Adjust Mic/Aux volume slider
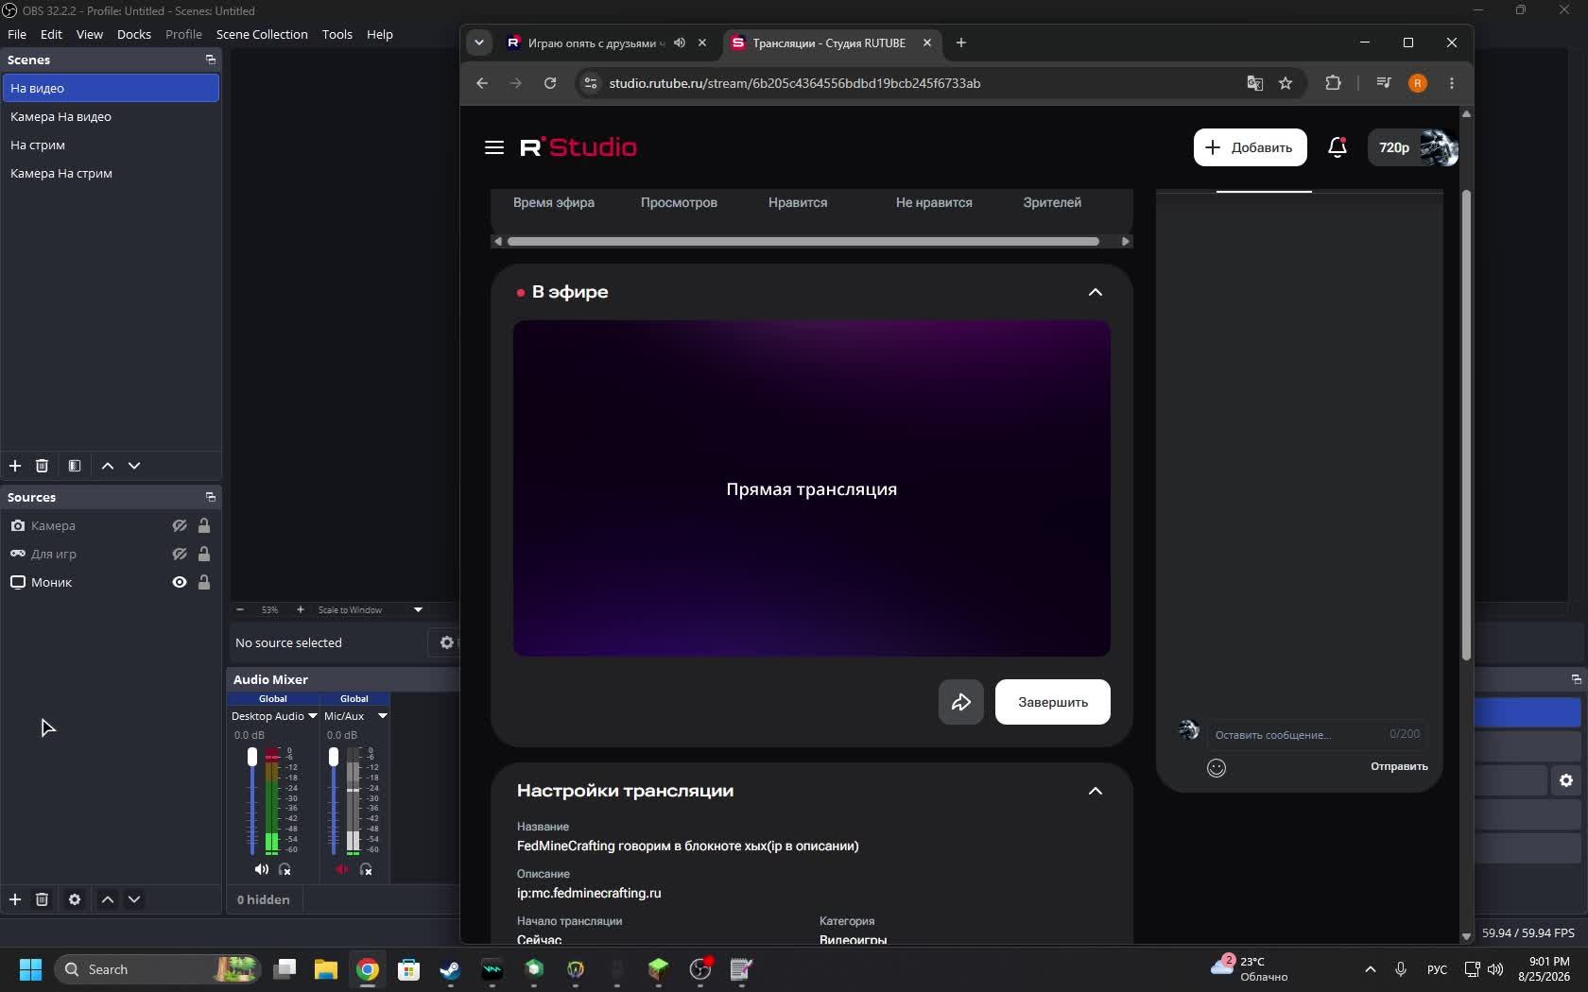The height and width of the screenshot is (992, 1588). pyautogui.click(x=334, y=757)
